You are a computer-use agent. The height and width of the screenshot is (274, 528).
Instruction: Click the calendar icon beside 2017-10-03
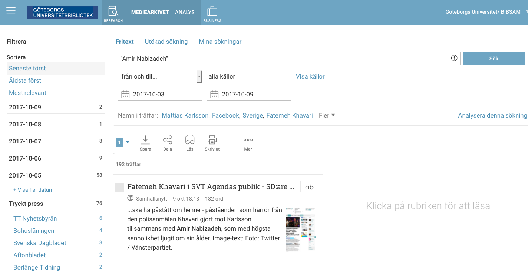coord(125,94)
